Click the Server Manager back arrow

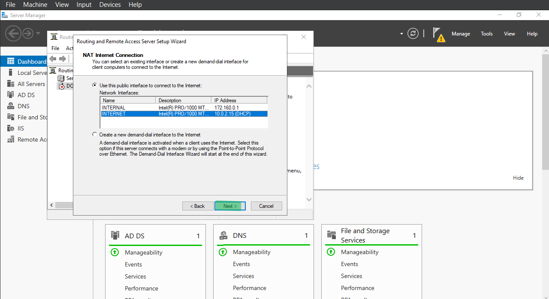point(13,33)
